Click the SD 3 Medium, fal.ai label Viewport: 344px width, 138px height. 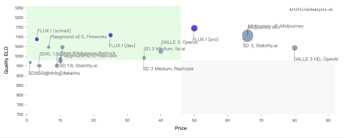pyautogui.click(x=165, y=49)
